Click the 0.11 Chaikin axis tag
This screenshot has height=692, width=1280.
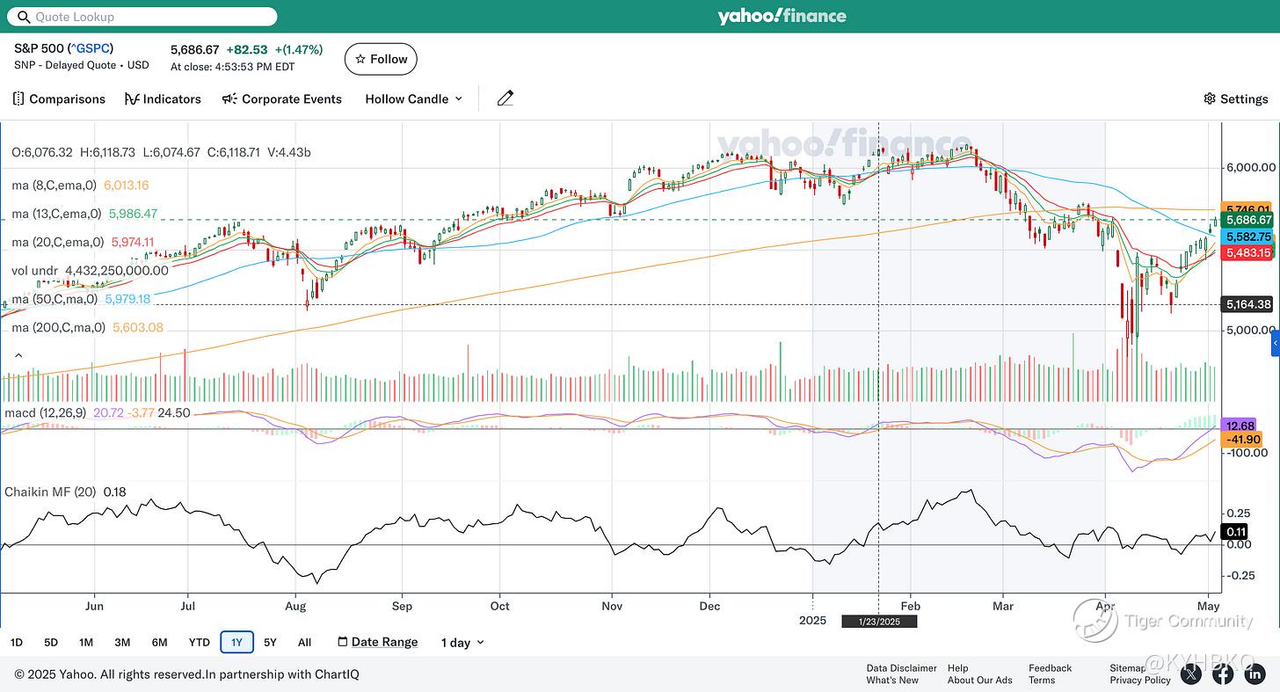click(x=1235, y=531)
